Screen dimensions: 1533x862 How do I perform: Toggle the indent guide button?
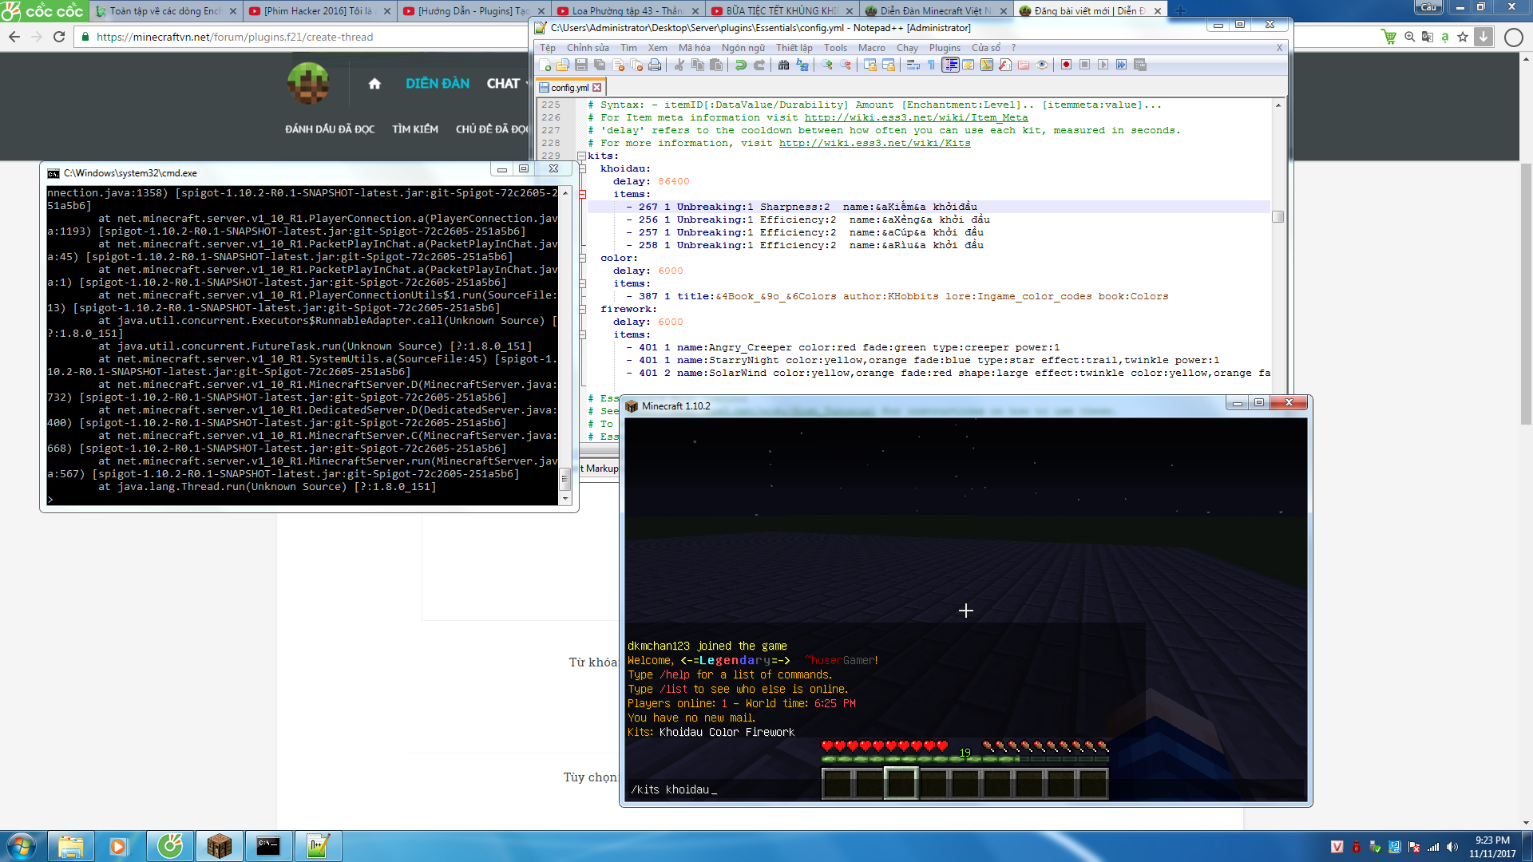tap(950, 65)
